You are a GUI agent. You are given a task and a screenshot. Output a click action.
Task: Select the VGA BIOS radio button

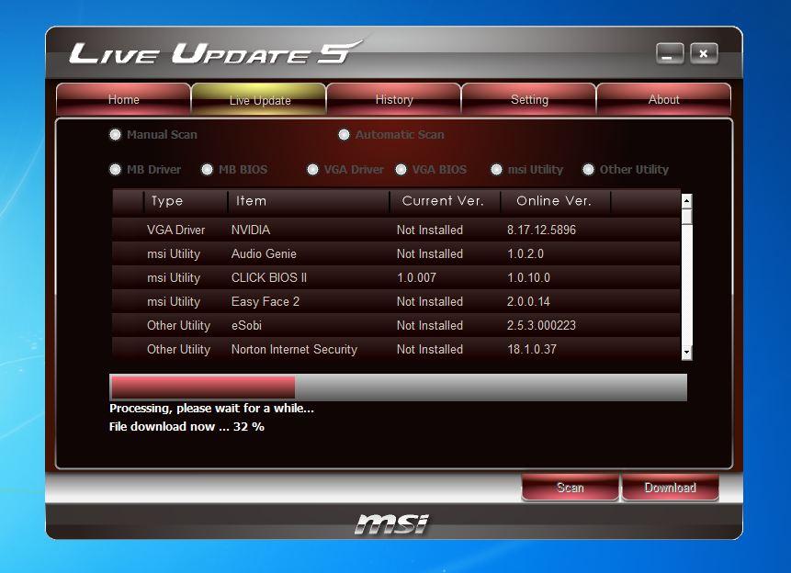pos(401,170)
